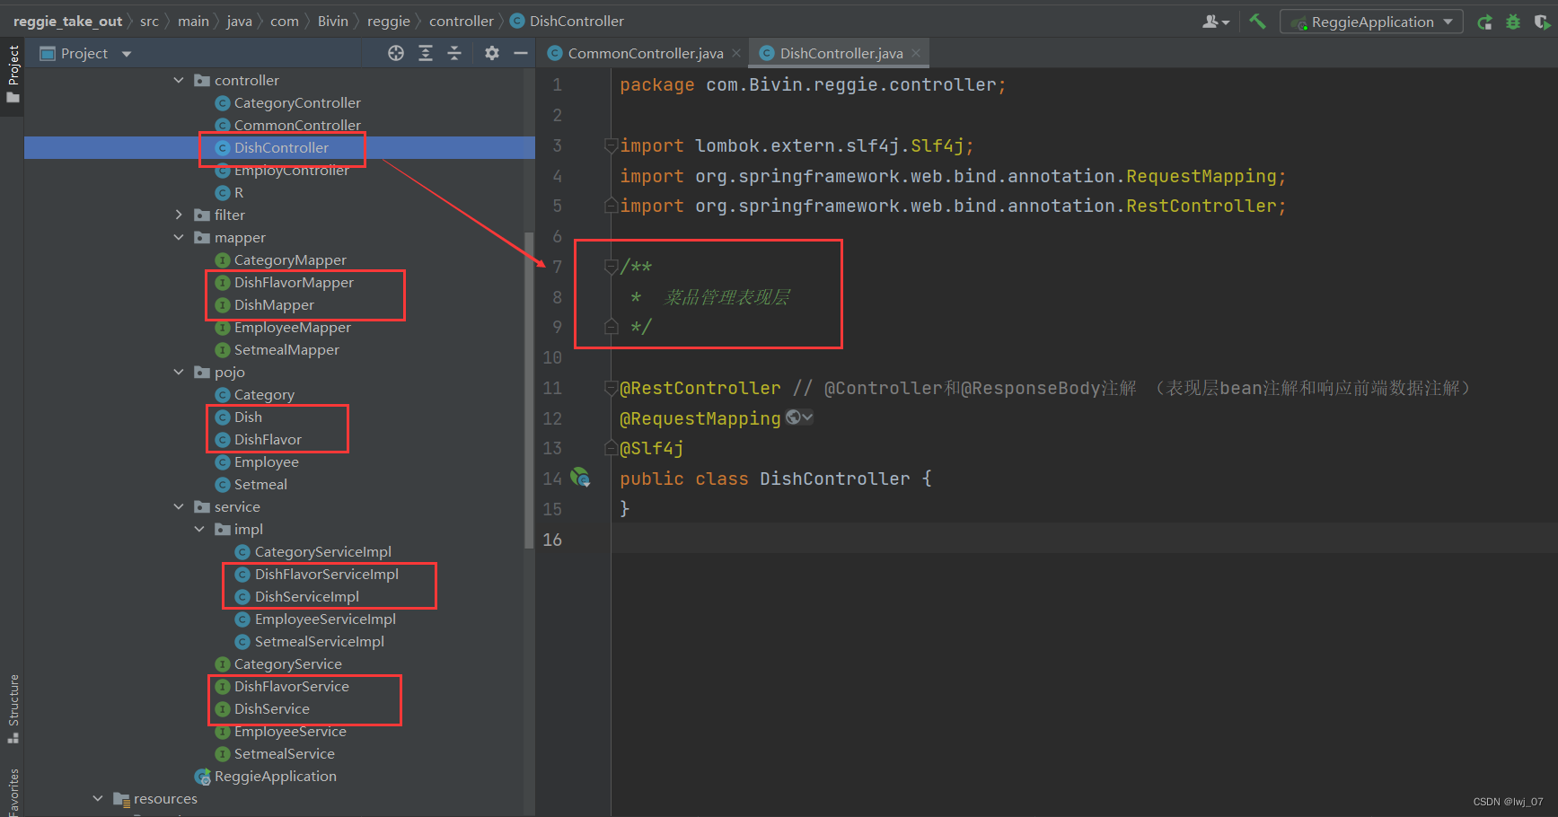Screen dimensions: 1558x817
Task: Collapse the pojo folder
Action: [179, 372]
